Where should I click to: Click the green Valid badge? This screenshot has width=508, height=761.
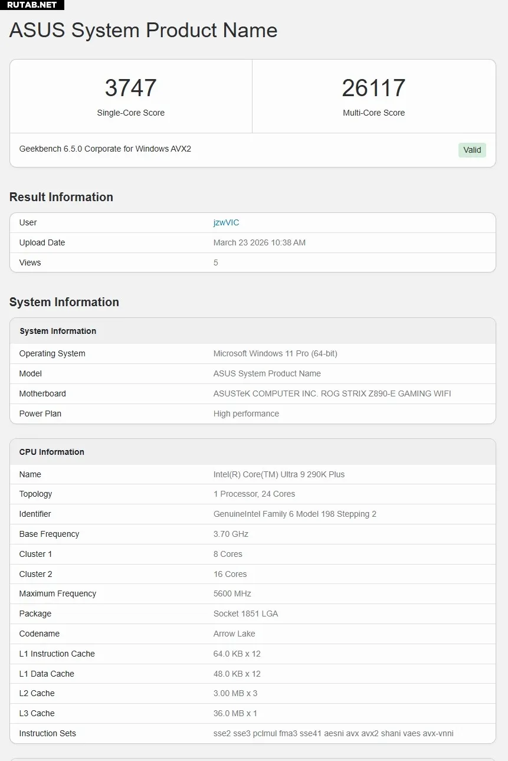tap(472, 150)
